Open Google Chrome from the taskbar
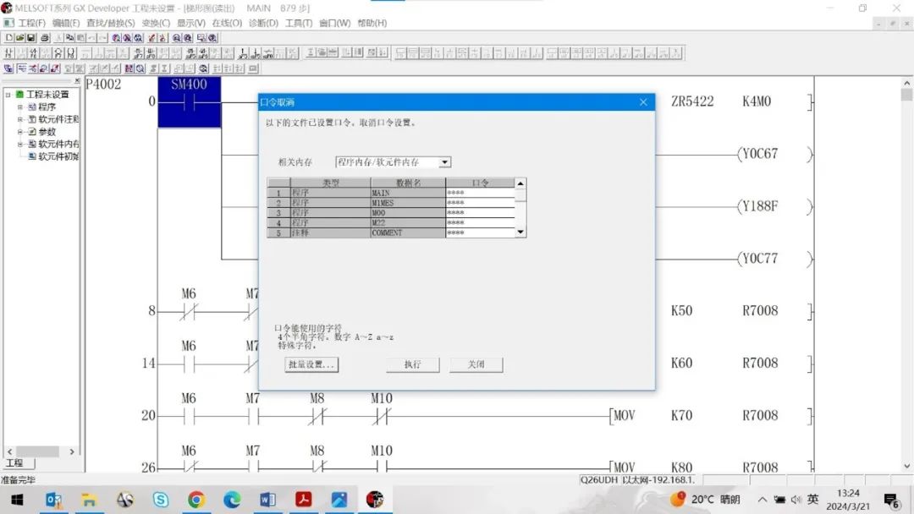914x514 pixels. (x=196, y=500)
